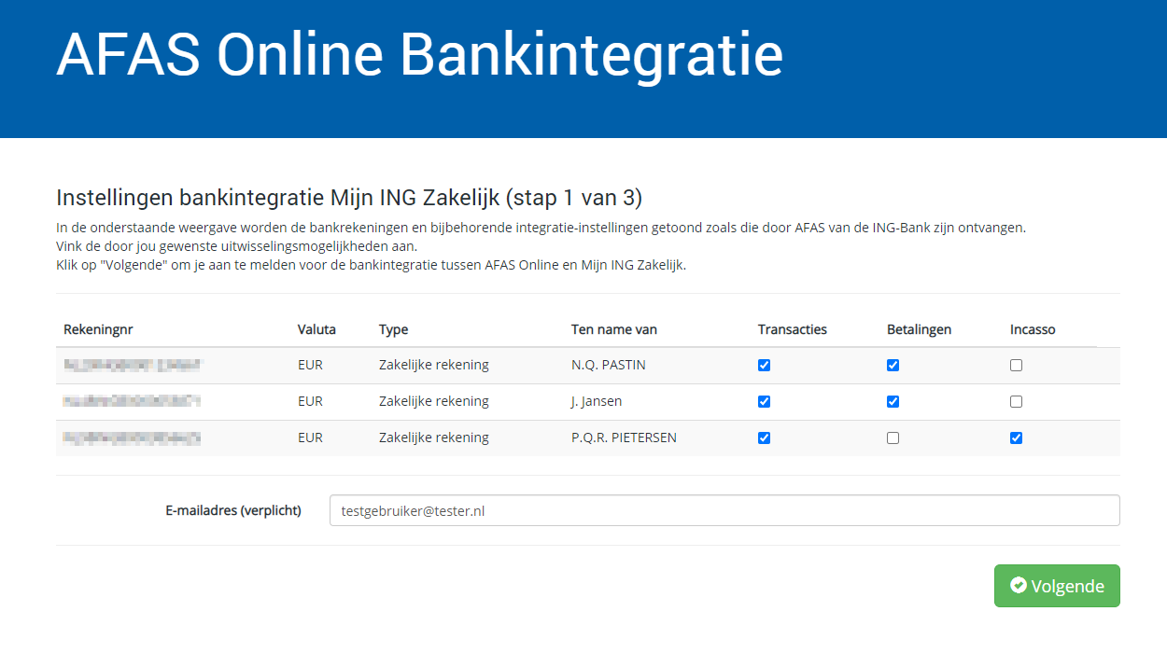
Task: Click the Valuta column header
Action: [316, 329]
